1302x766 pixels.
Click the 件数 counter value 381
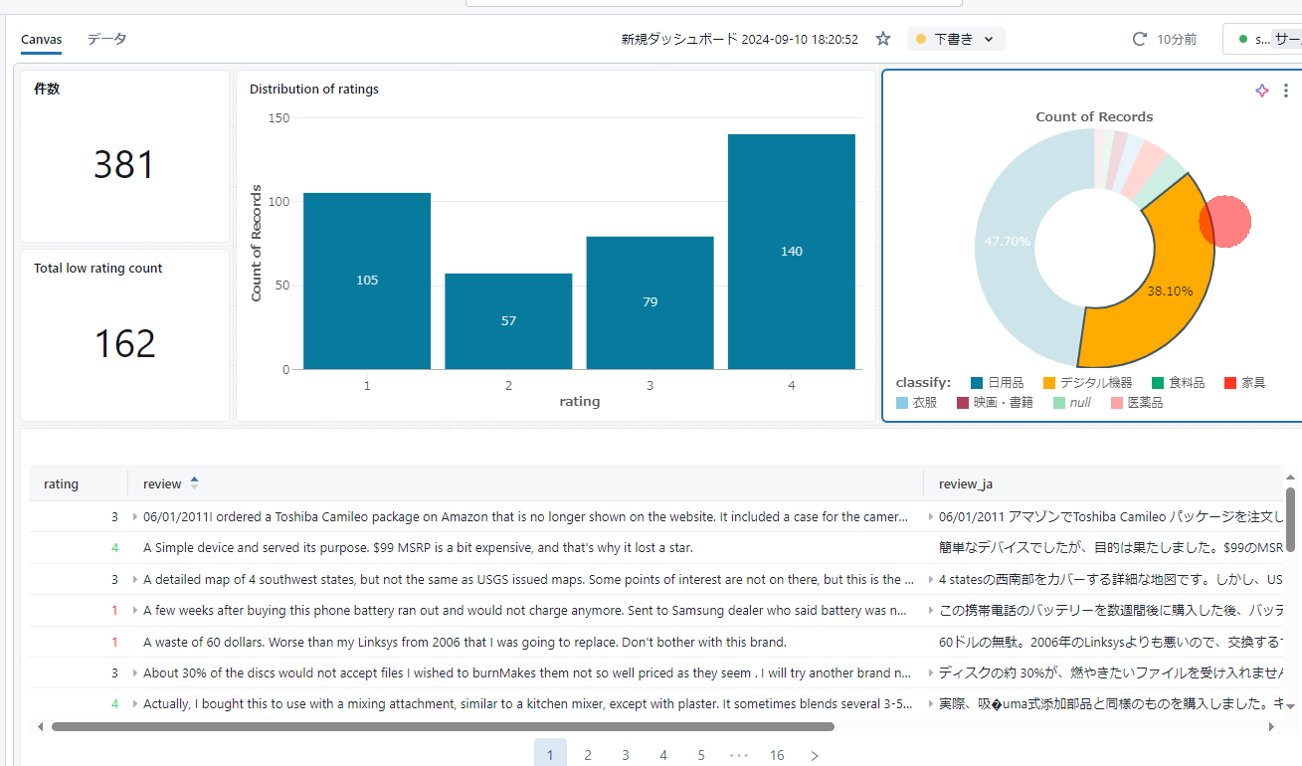(124, 165)
